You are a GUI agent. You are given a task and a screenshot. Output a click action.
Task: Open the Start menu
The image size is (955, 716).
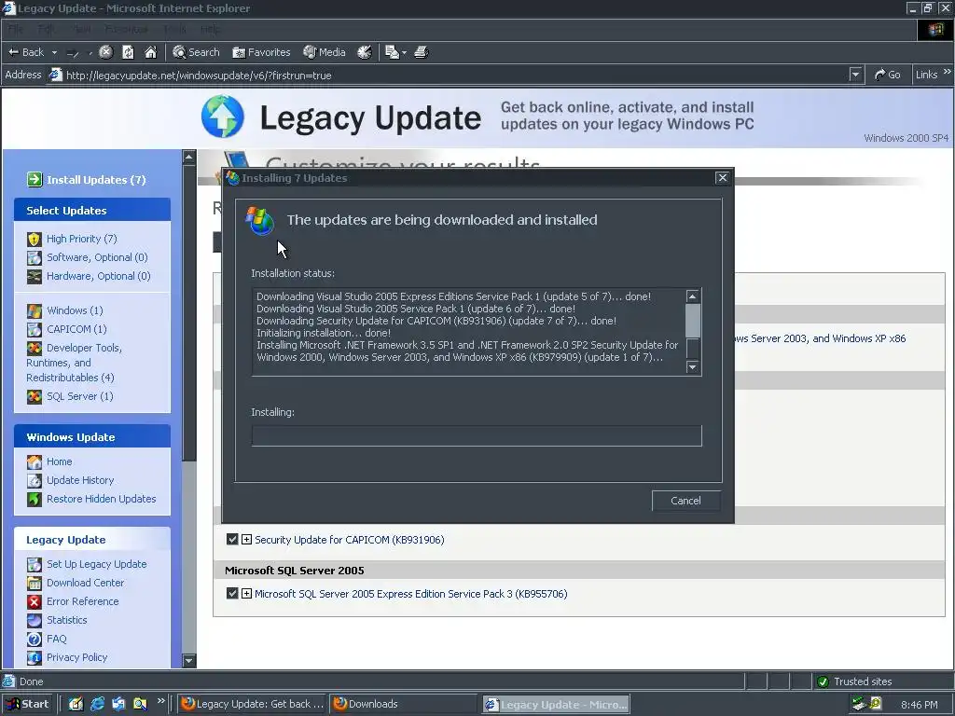(27, 704)
